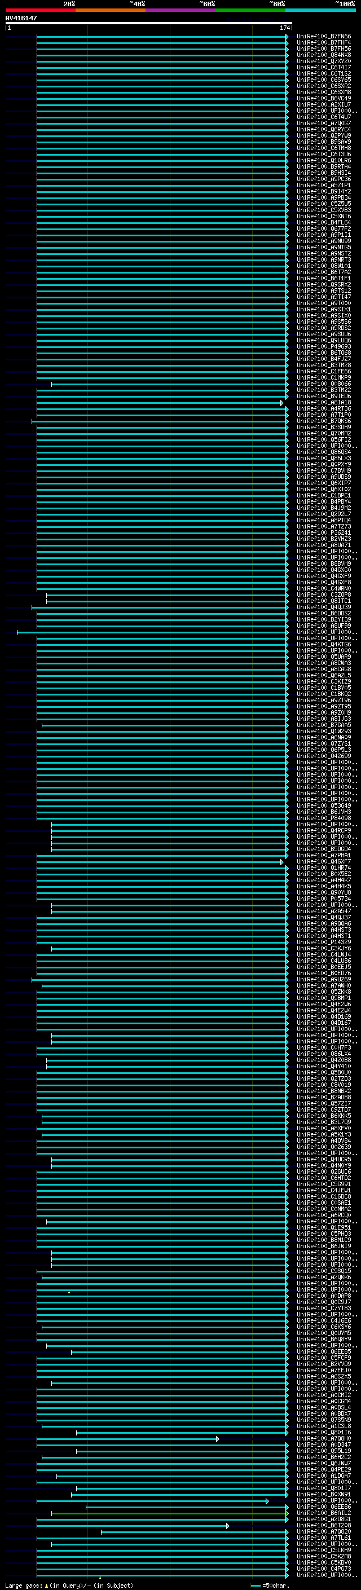Click the 174 end-position scale label
The width and height of the screenshot is (361, 1590).
tap(285, 28)
